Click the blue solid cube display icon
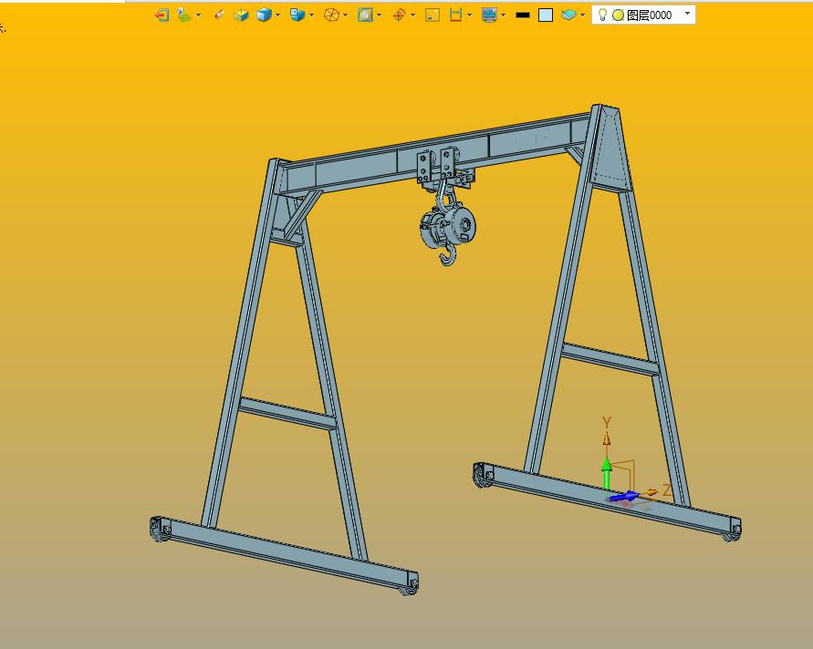The height and width of the screenshot is (649, 813). pos(264,15)
